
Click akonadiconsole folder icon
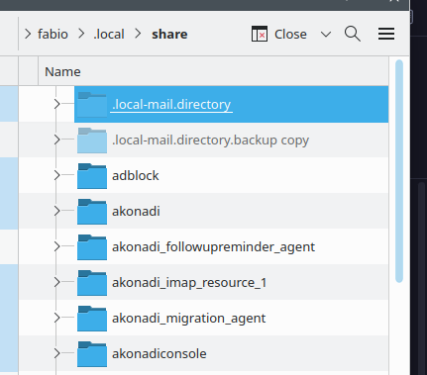point(92,354)
